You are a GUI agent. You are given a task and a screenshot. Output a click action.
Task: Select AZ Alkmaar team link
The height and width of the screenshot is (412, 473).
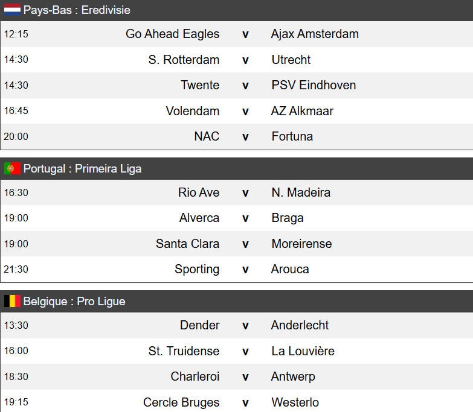click(302, 111)
